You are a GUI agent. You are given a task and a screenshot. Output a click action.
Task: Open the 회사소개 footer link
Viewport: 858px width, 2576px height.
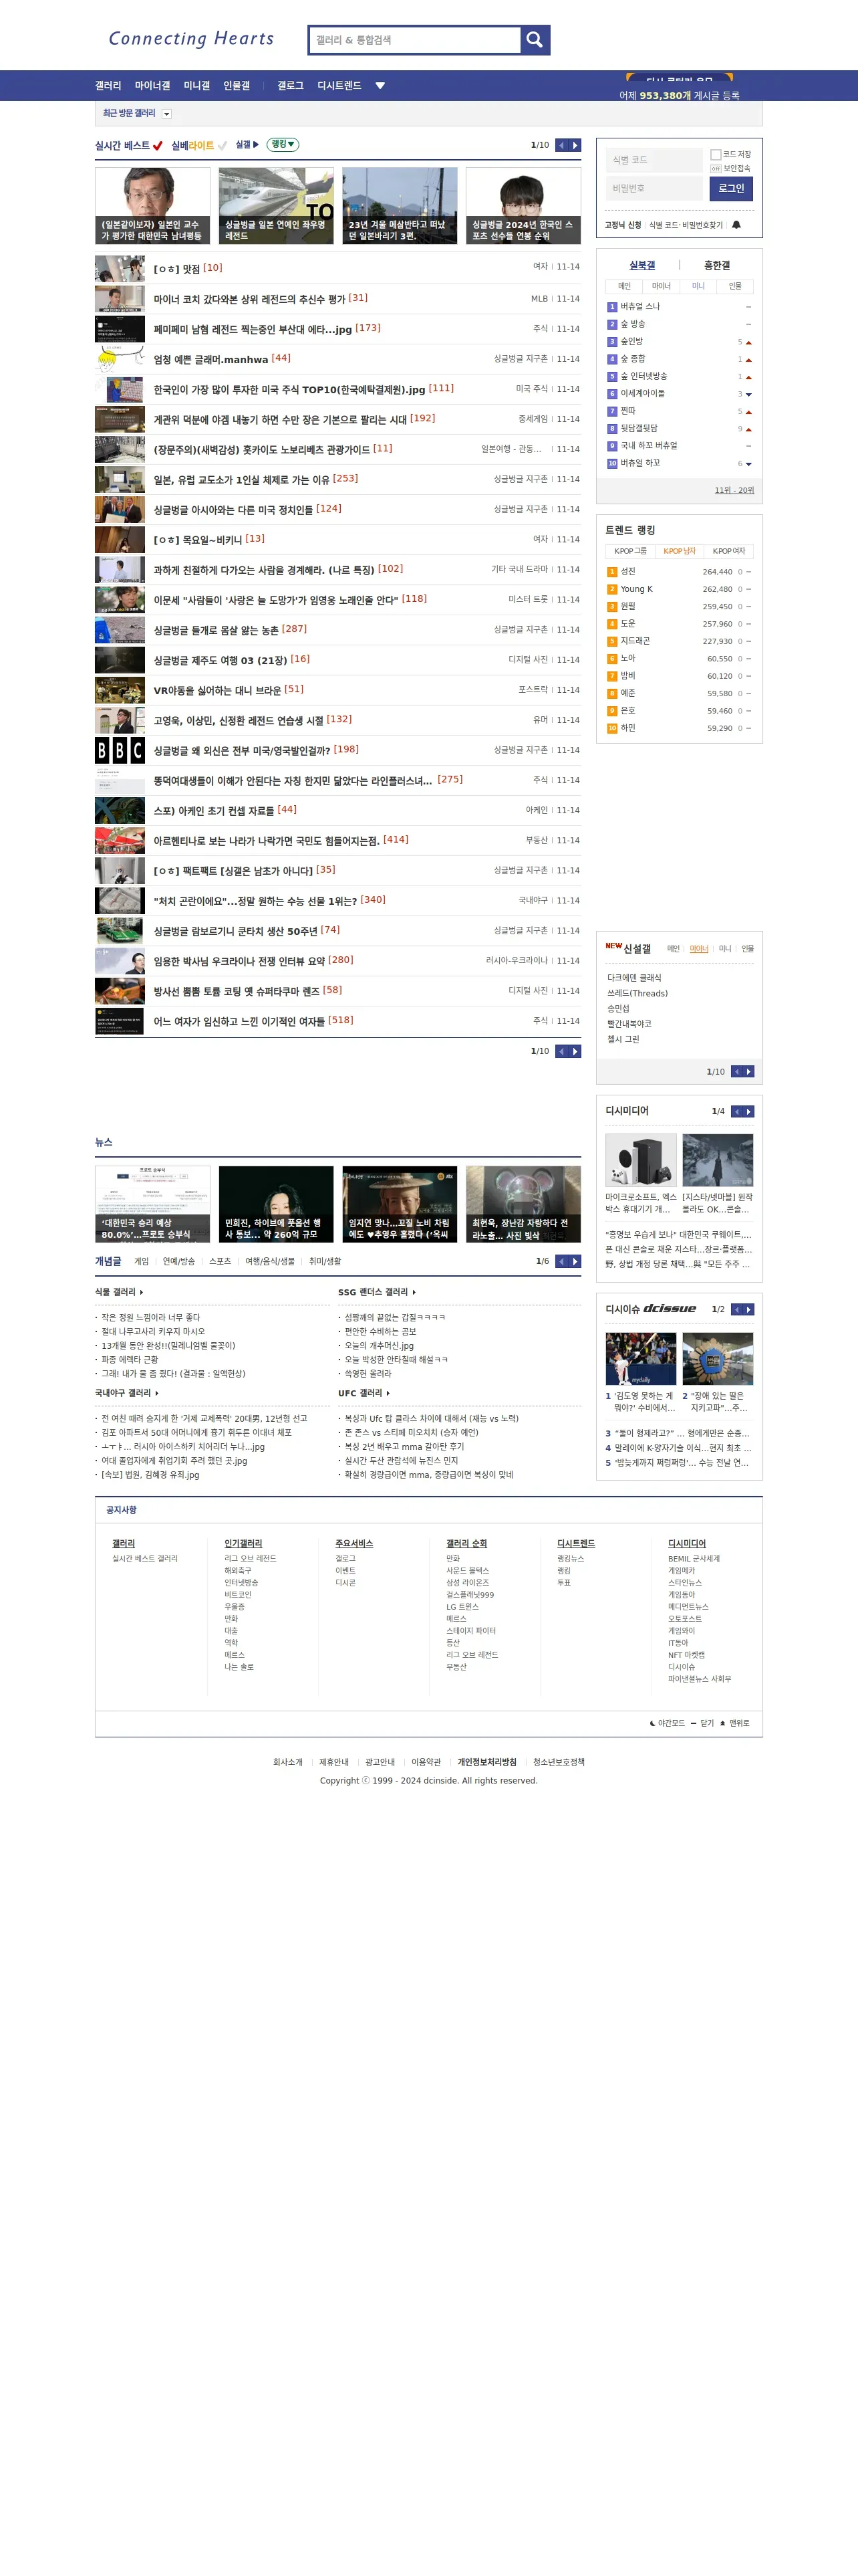pos(287,1762)
